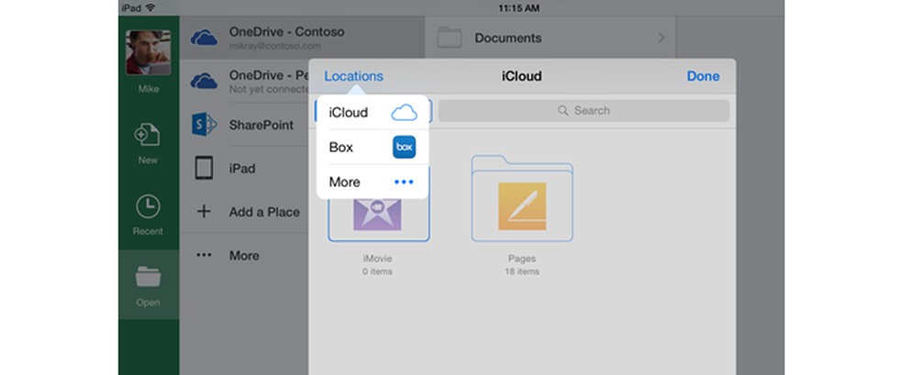Choose More in the Locations popup
The image size is (903, 375).
[x=373, y=182]
